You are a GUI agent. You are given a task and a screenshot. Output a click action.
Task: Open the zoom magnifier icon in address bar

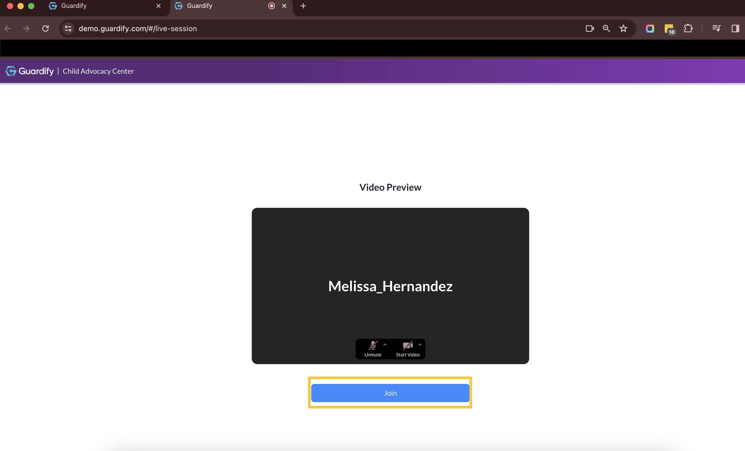tap(606, 29)
